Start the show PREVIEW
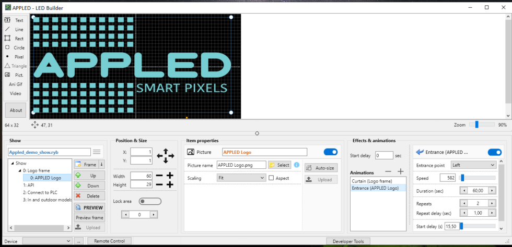Screen dimensions: 512x247 89,207
